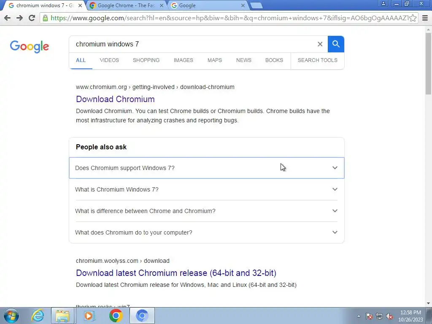Viewport: 432px width, 324px height.
Task: Click the muted speaker volume icon
Action: coord(389,316)
